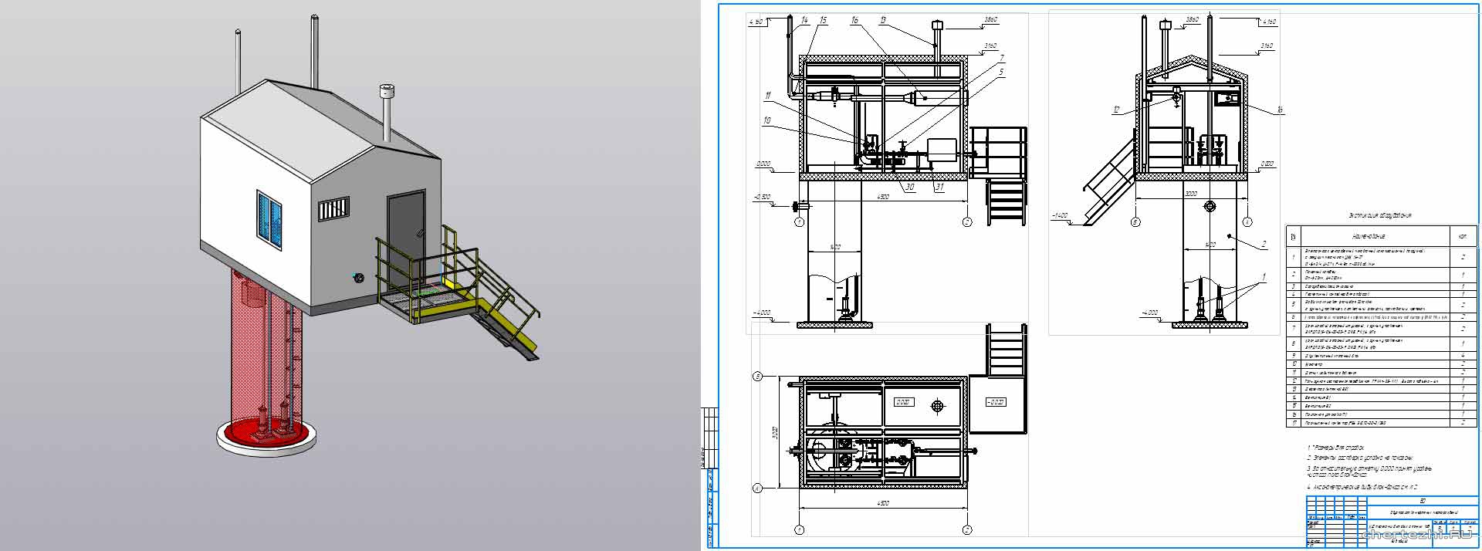Click callout number 31 in the front section
Screen dimensions: 1482x551
click(x=939, y=188)
